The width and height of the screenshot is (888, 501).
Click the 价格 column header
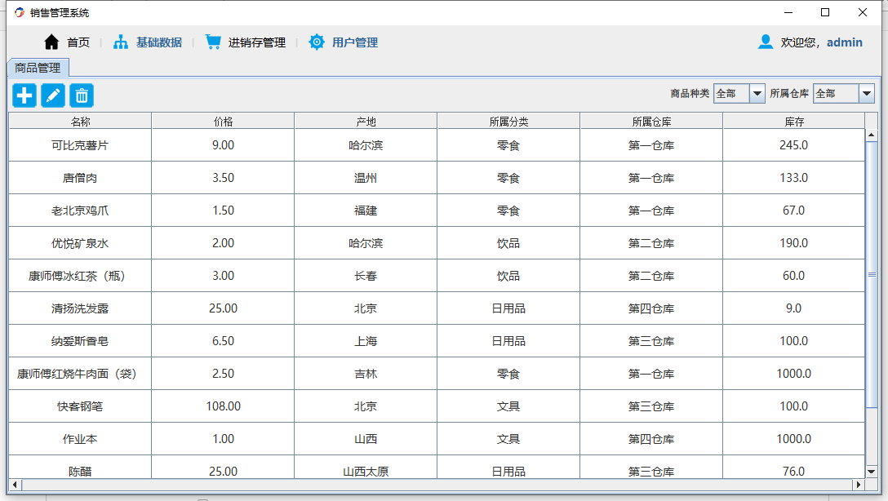tap(223, 121)
